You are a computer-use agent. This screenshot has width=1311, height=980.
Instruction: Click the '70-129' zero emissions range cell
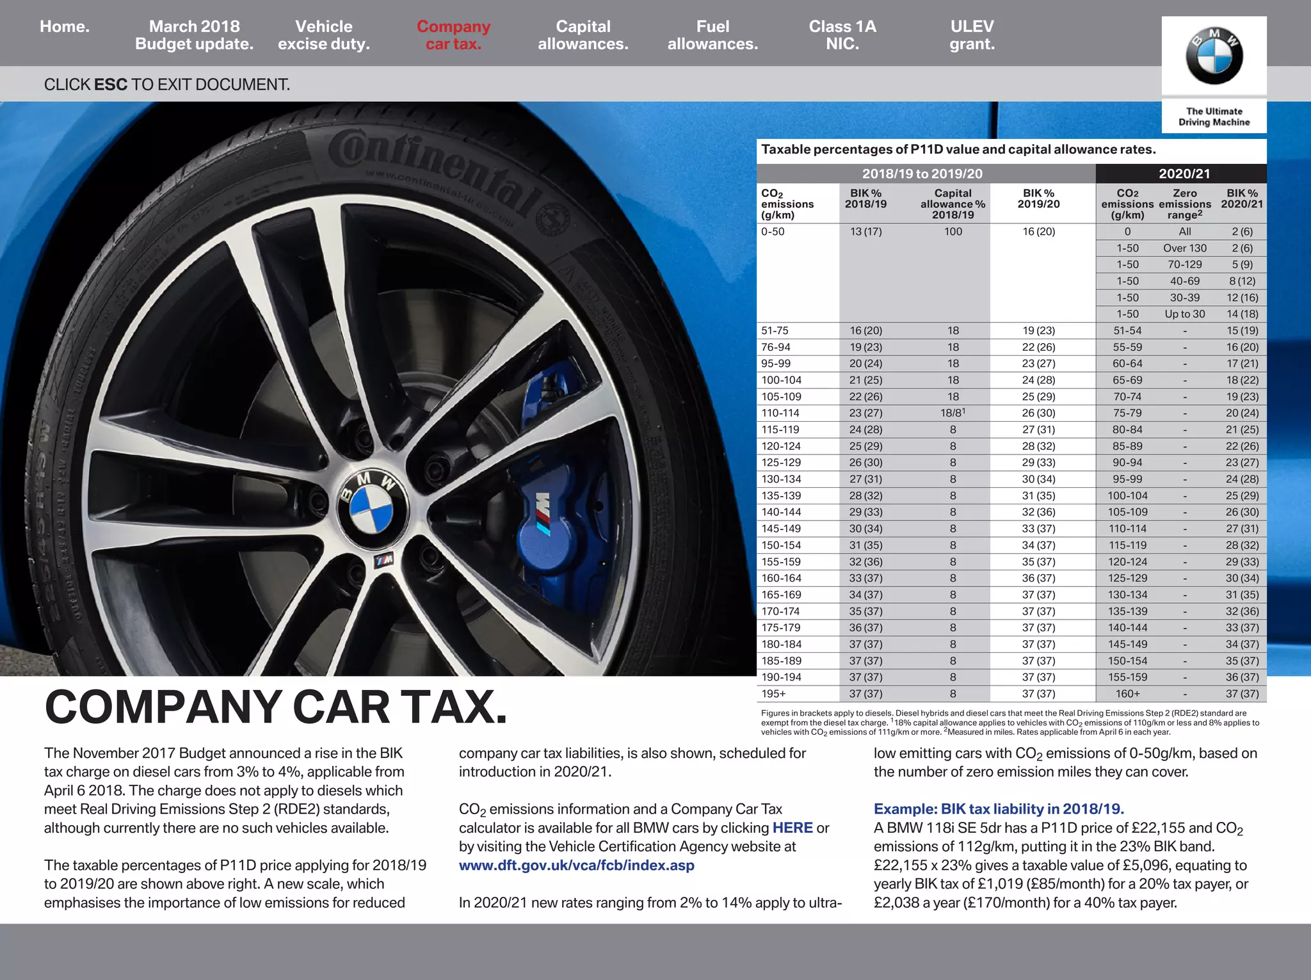1185,264
